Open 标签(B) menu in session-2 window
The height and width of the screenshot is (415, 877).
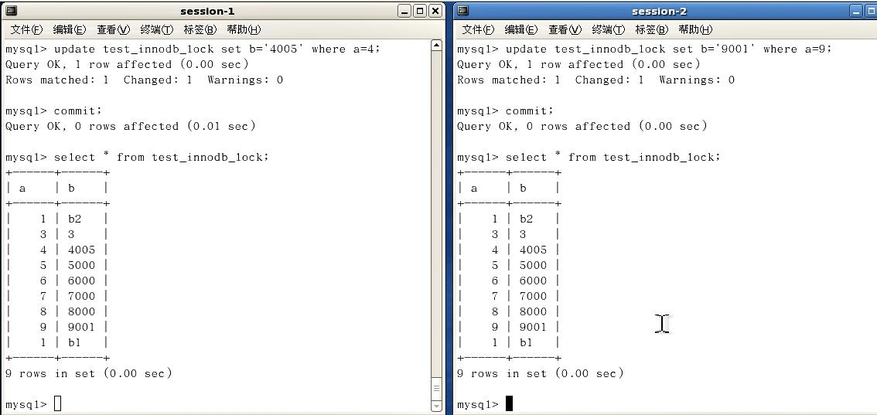tap(652, 29)
